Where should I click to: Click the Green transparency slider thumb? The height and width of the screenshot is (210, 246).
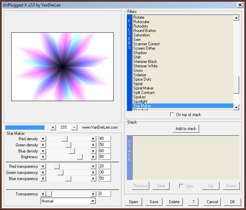coord(60,172)
